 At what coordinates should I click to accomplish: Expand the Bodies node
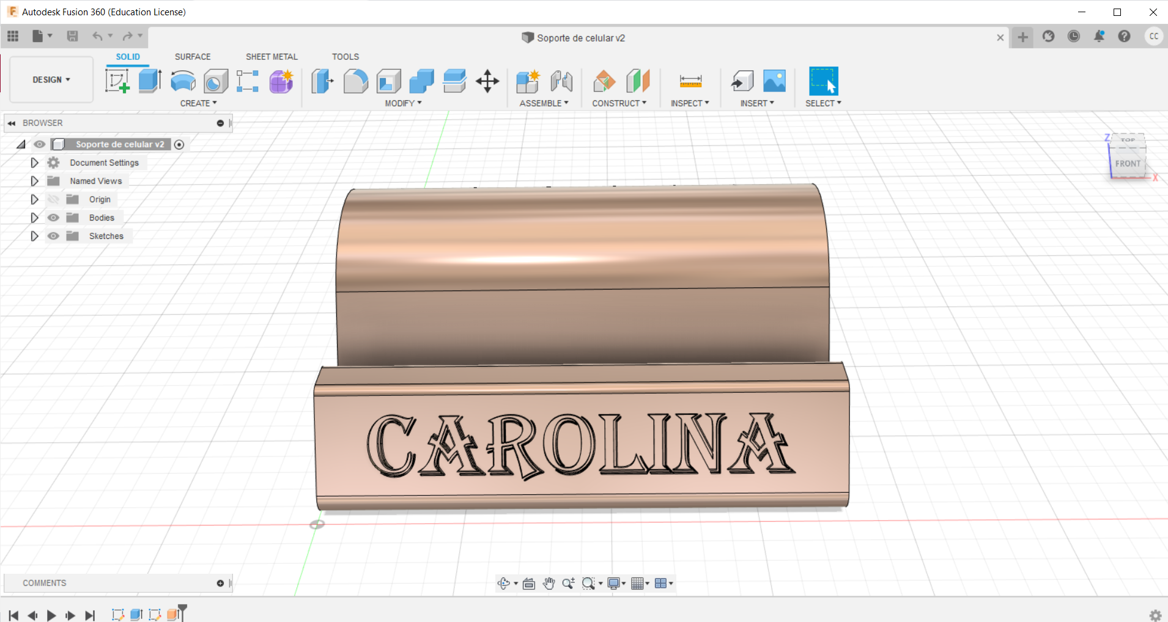pos(34,218)
